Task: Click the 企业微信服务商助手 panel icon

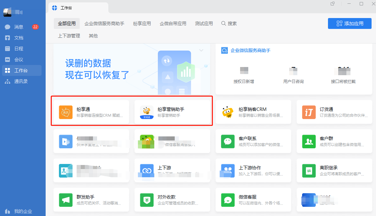Action: [x=224, y=50]
